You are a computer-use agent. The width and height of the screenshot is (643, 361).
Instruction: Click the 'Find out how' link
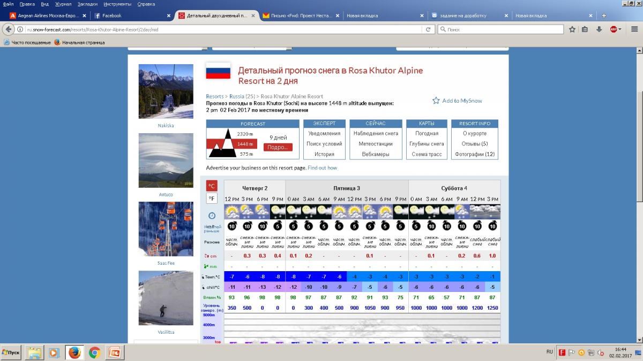coord(323,168)
